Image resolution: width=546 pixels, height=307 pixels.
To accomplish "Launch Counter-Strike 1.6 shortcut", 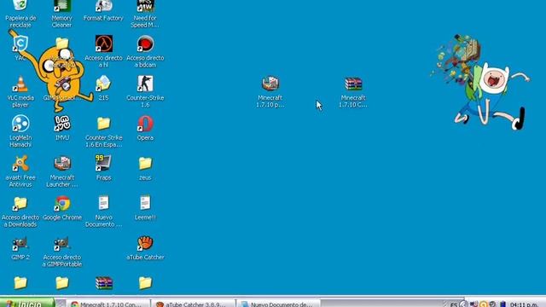I will [x=145, y=91].
